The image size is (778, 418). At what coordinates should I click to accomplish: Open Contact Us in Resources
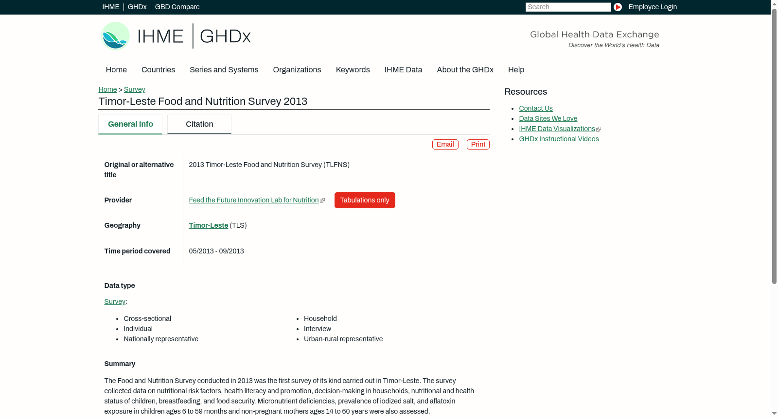[x=536, y=109]
